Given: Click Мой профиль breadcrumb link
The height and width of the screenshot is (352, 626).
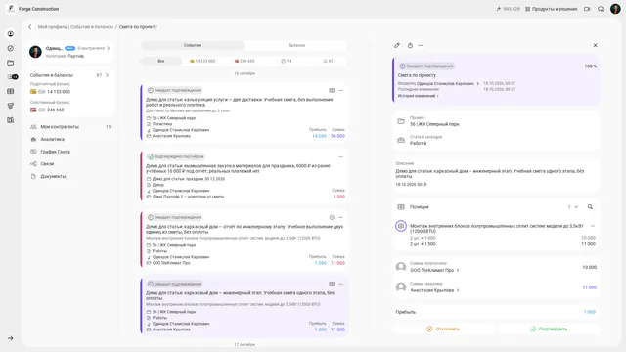Looking at the screenshot, I should (52, 27).
